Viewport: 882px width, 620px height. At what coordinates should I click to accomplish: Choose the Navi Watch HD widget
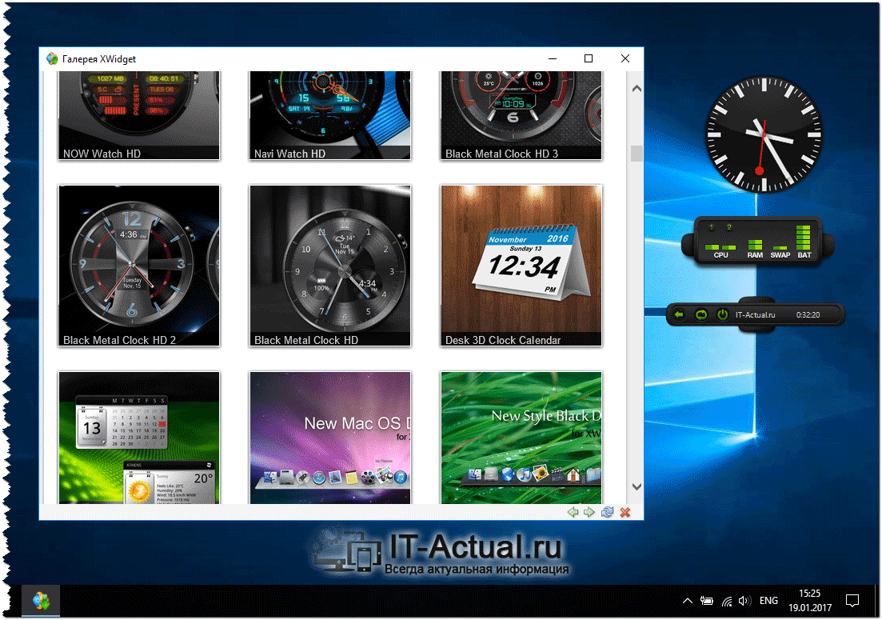tap(330, 115)
